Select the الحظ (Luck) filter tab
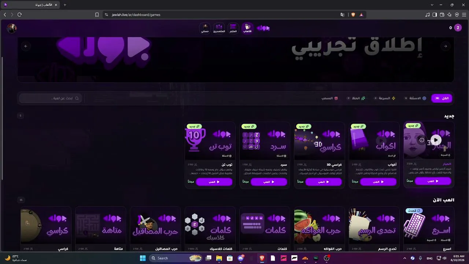This screenshot has width=469, height=264. click(x=357, y=98)
